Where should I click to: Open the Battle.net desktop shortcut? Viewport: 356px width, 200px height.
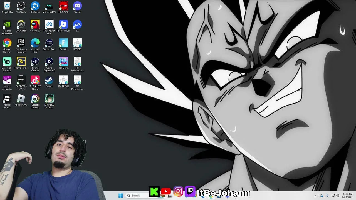pyautogui.click(x=35, y=7)
